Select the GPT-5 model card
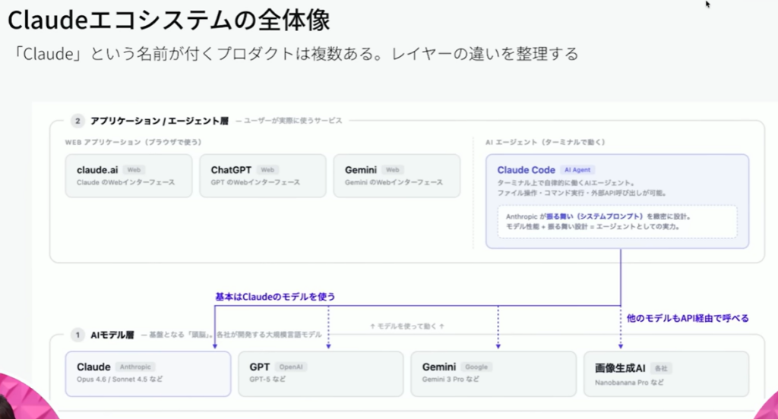This screenshot has height=419, width=778. [320, 373]
